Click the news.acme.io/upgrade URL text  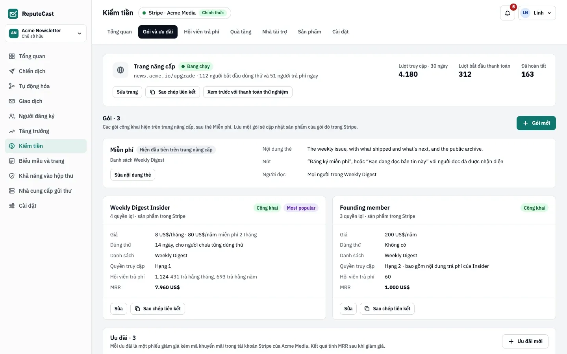164,76
